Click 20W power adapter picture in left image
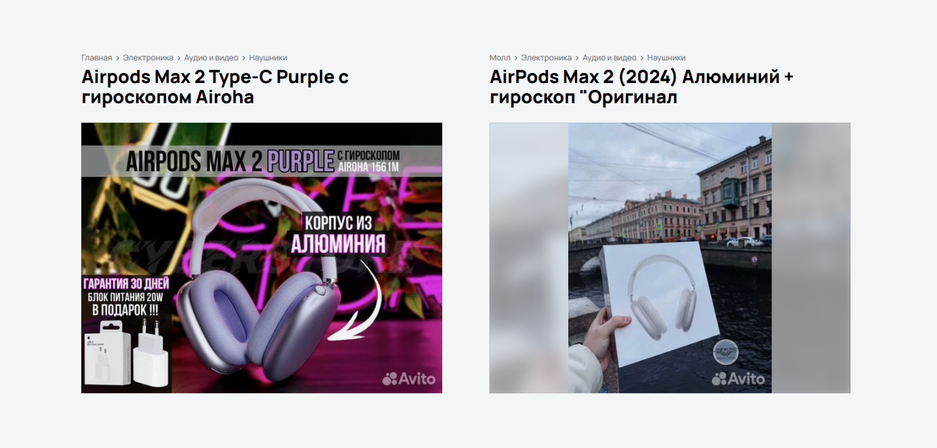This screenshot has height=448, width=937. click(x=127, y=353)
